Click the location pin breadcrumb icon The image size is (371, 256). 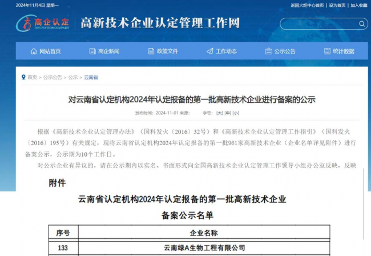pyautogui.click(x=23, y=77)
